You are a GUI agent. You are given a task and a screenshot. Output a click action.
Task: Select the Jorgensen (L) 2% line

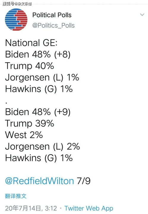coord(42,146)
